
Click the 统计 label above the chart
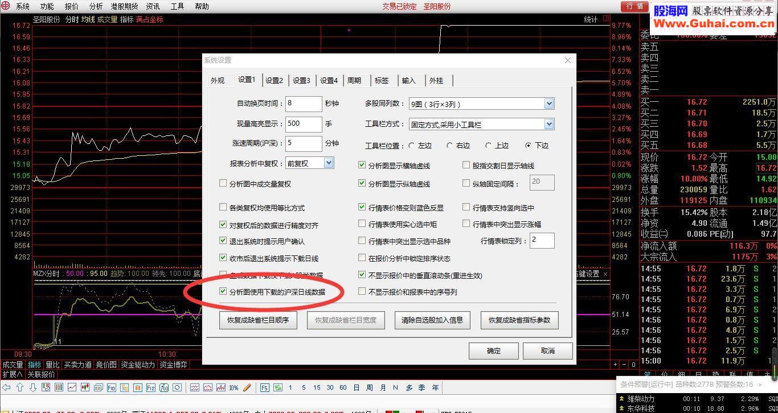[x=591, y=19]
